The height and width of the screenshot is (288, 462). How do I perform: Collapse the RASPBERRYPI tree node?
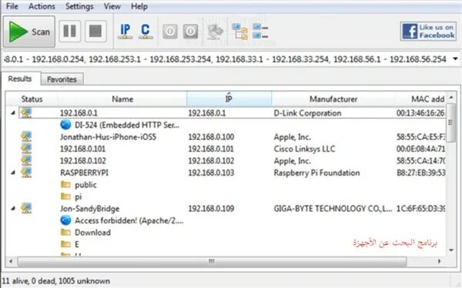tap(13, 172)
